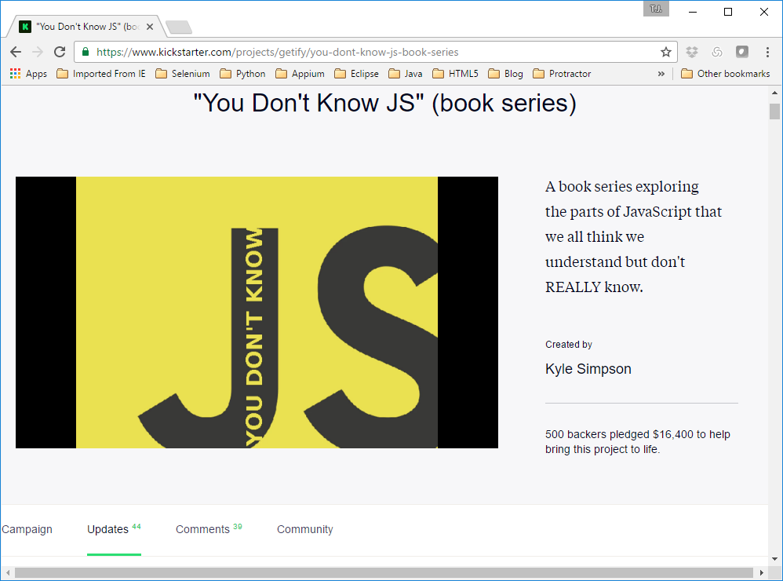Reload the current page

59,52
